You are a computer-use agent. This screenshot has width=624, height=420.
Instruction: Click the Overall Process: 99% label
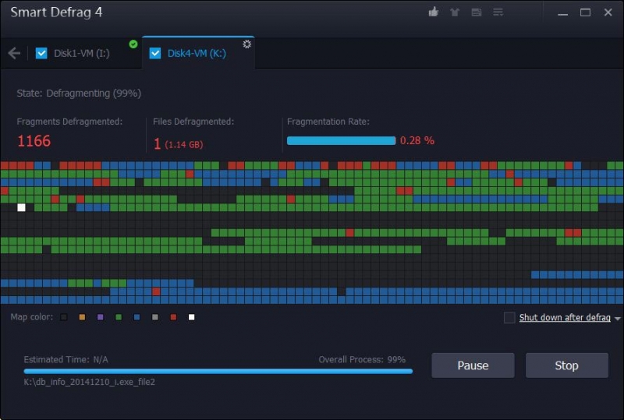coord(362,359)
